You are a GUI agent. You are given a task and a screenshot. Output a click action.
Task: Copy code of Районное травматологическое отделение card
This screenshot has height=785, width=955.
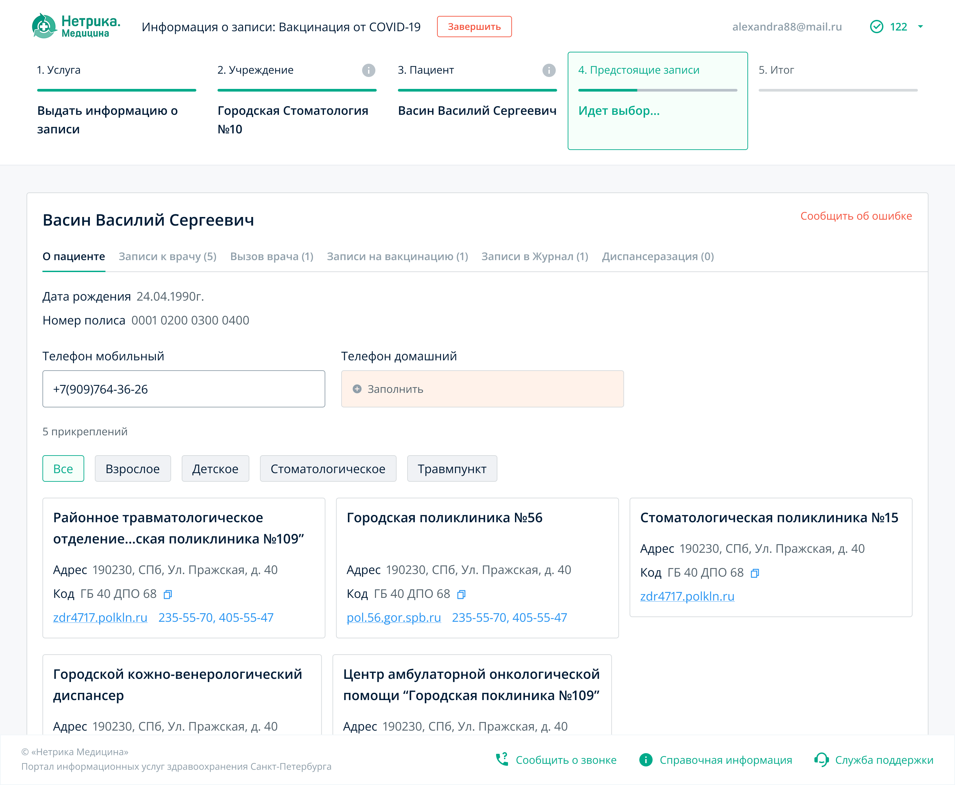(168, 594)
